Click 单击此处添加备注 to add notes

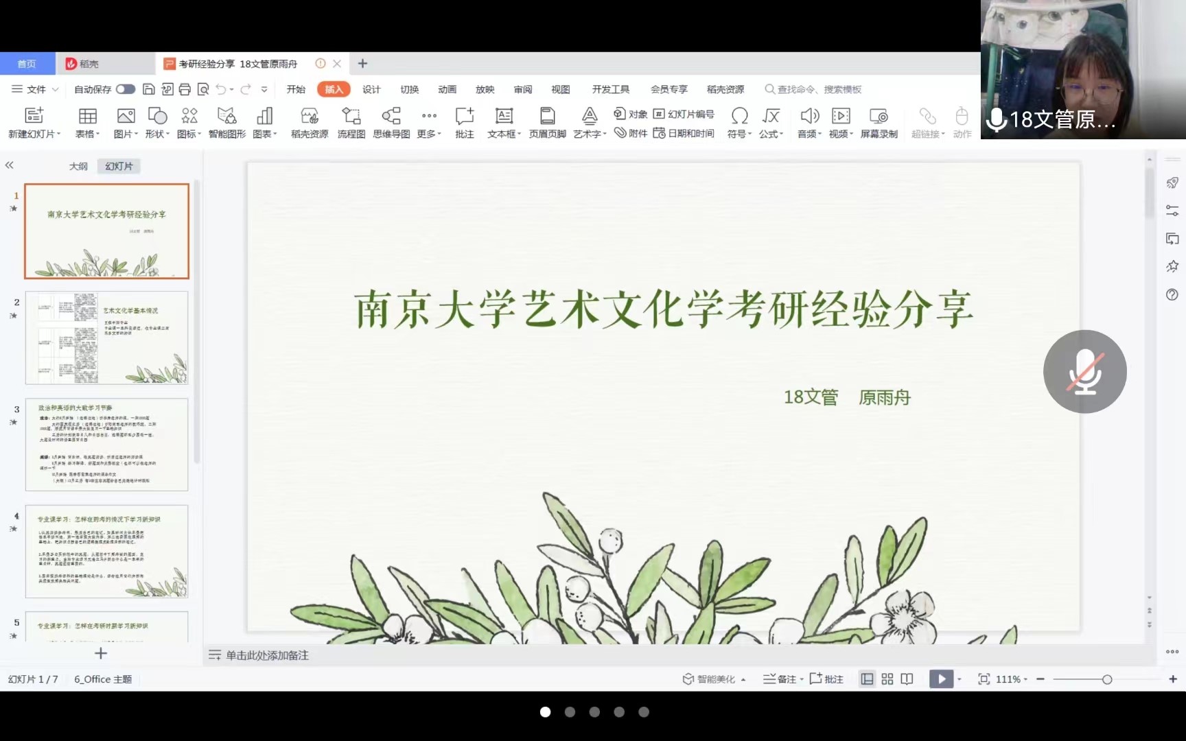pyautogui.click(x=267, y=655)
